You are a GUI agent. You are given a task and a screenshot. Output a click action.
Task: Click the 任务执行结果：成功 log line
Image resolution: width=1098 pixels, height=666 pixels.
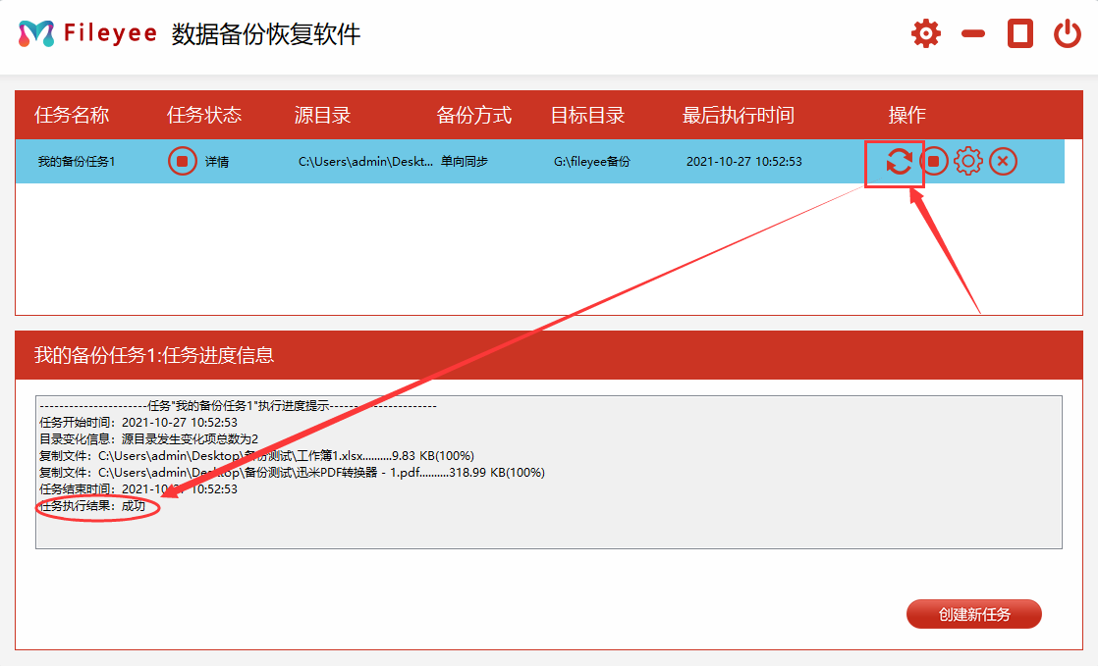tap(92, 507)
